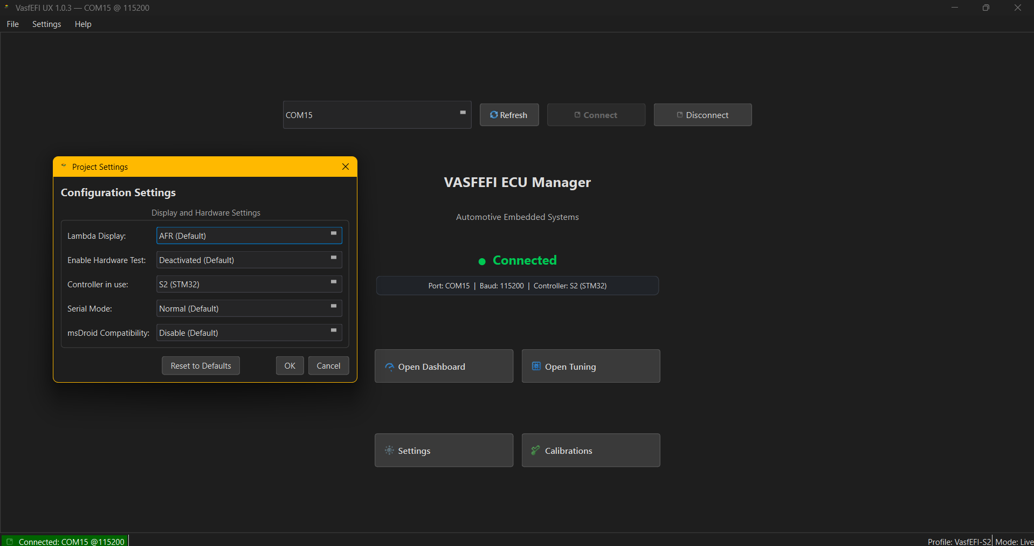
Task: Click the green Connected status dot
Action: (x=482, y=261)
